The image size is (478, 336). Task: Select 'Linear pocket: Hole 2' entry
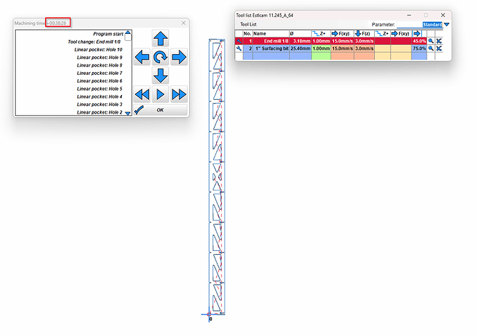tap(99, 112)
